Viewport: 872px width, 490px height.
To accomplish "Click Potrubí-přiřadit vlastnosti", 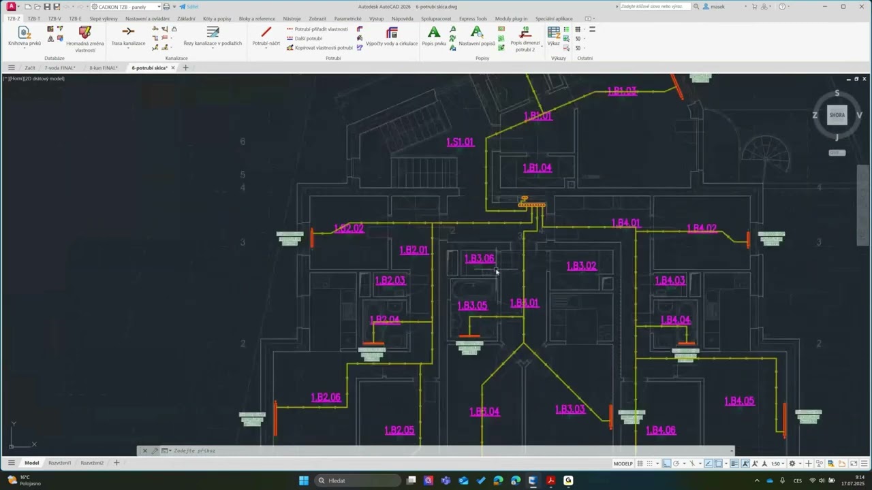I will (317, 29).
